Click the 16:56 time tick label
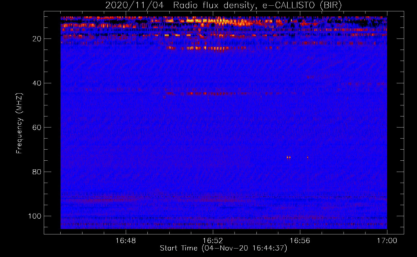 pos(300,241)
